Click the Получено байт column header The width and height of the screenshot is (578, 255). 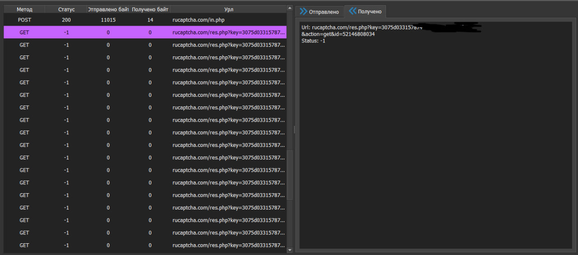pos(150,9)
